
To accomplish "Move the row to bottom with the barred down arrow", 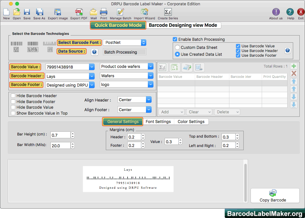I will click(x=294, y=105).
